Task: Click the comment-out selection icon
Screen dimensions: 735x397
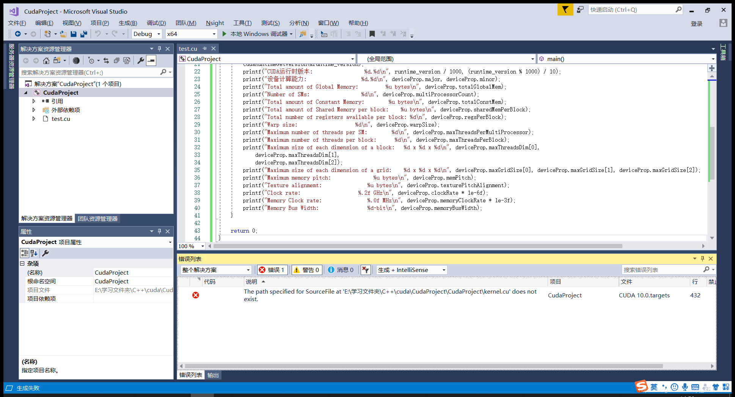Action: coord(348,34)
